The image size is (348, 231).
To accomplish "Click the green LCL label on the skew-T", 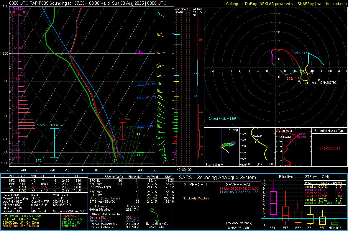I will [x=140, y=155].
